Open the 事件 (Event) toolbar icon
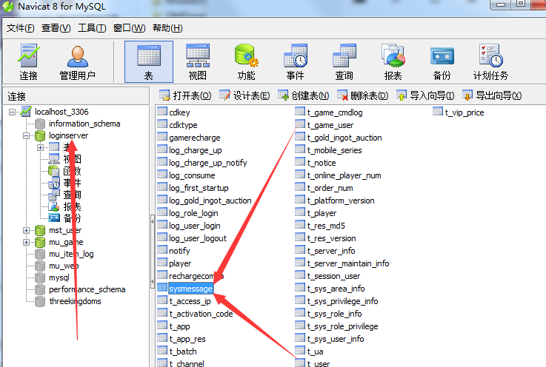 click(295, 62)
